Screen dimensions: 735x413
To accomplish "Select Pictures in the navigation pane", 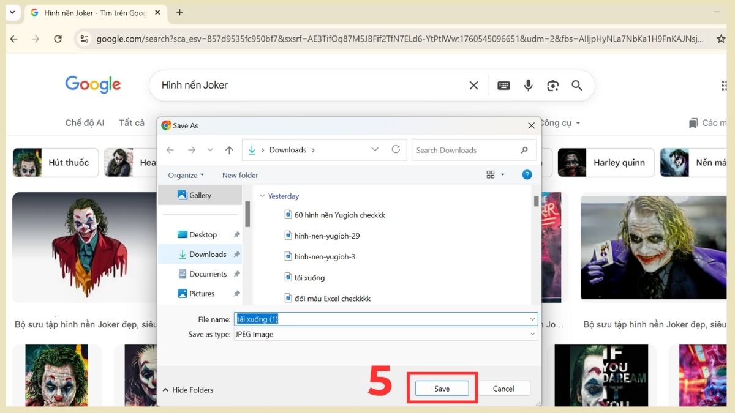I will pyautogui.click(x=202, y=294).
